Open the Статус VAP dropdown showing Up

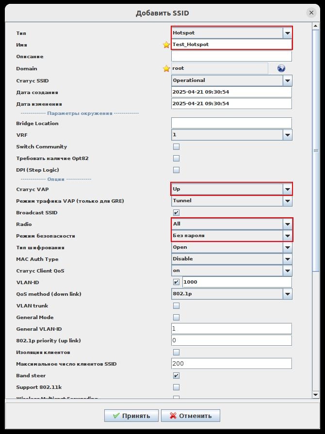[232, 189]
